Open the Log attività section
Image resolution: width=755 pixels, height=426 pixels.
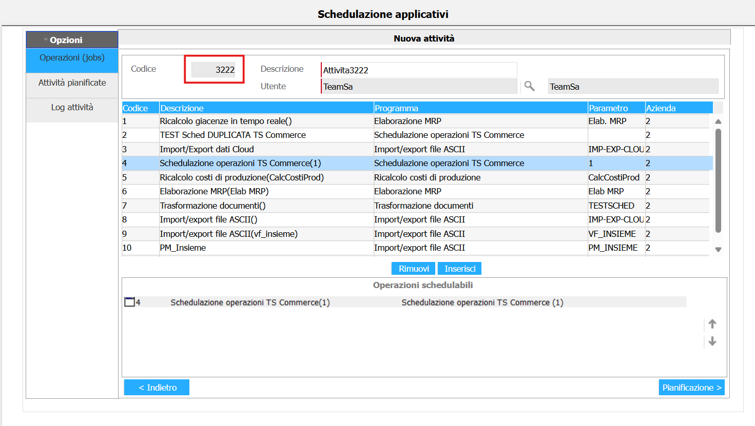[x=72, y=108]
